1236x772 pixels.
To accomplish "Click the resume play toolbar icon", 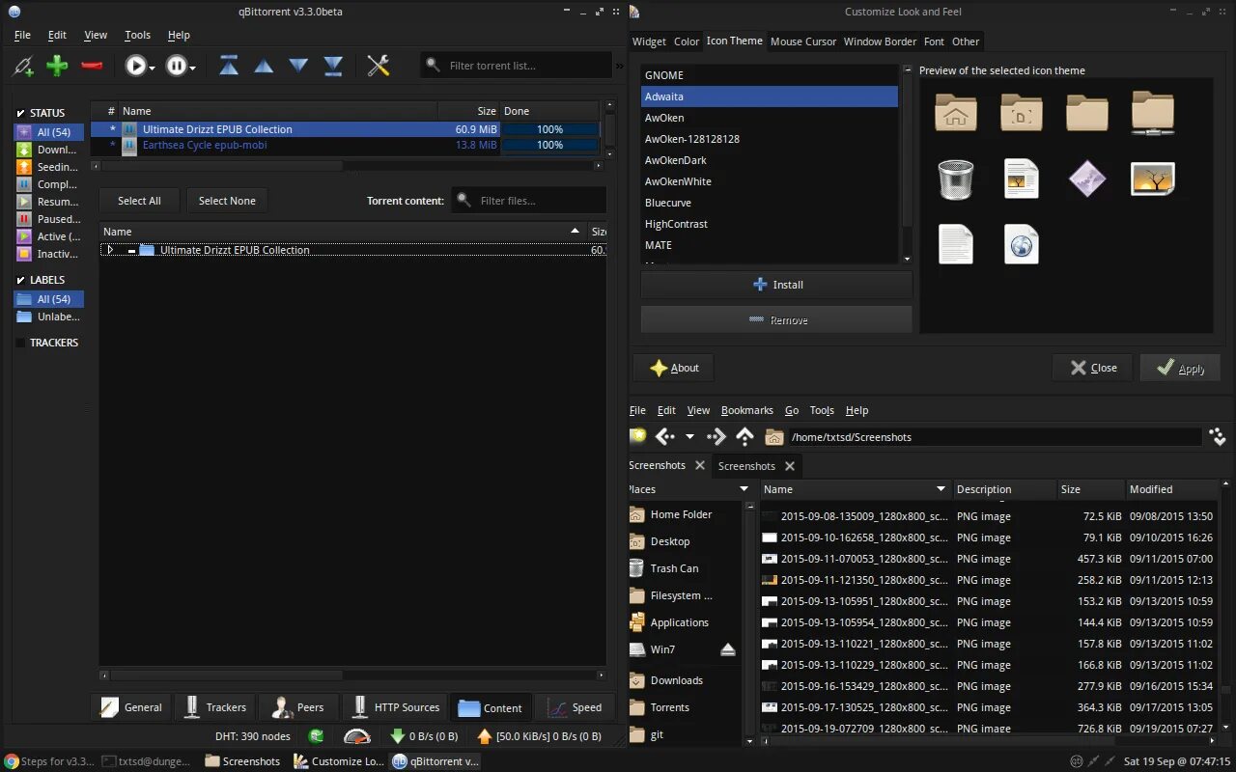I will pos(135,66).
